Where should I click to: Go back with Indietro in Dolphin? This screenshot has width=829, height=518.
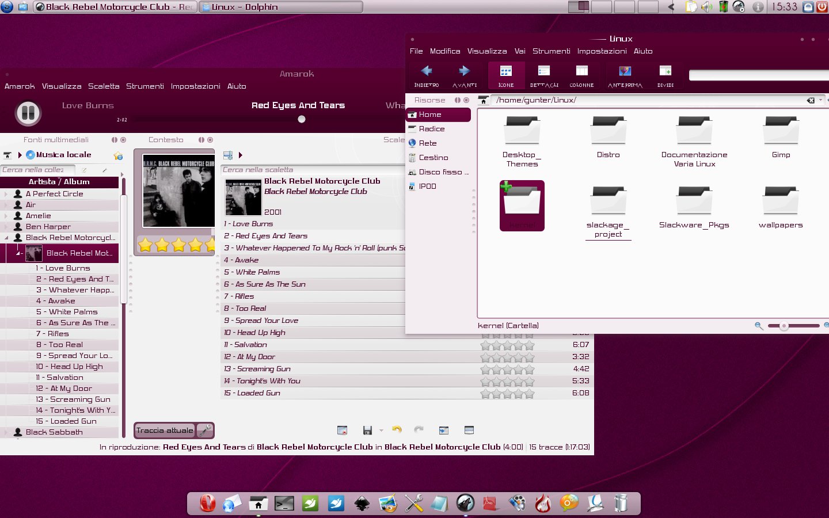point(426,76)
